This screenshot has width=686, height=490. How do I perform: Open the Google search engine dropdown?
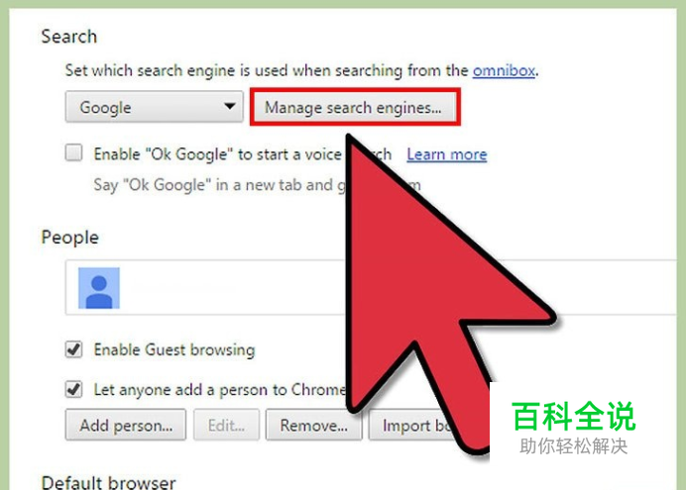154,107
